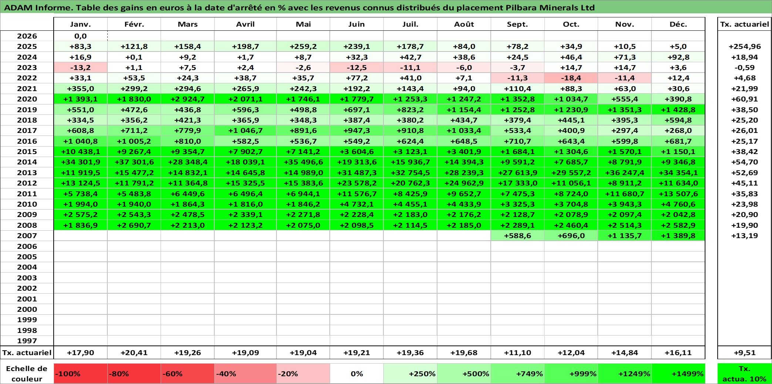
Task: Select the Juin column header
Action: 357,24
